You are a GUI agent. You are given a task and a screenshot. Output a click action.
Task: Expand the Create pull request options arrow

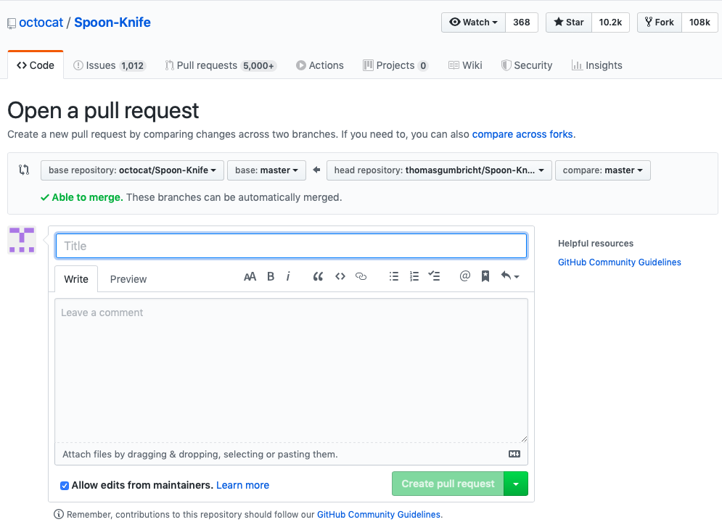(516, 484)
